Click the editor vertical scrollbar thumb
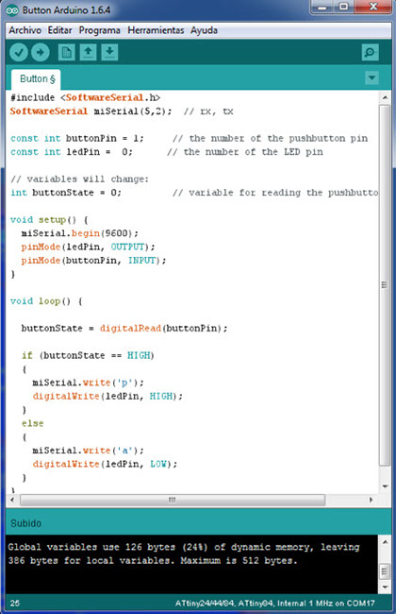This screenshot has width=396, height=614. click(x=385, y=284)
